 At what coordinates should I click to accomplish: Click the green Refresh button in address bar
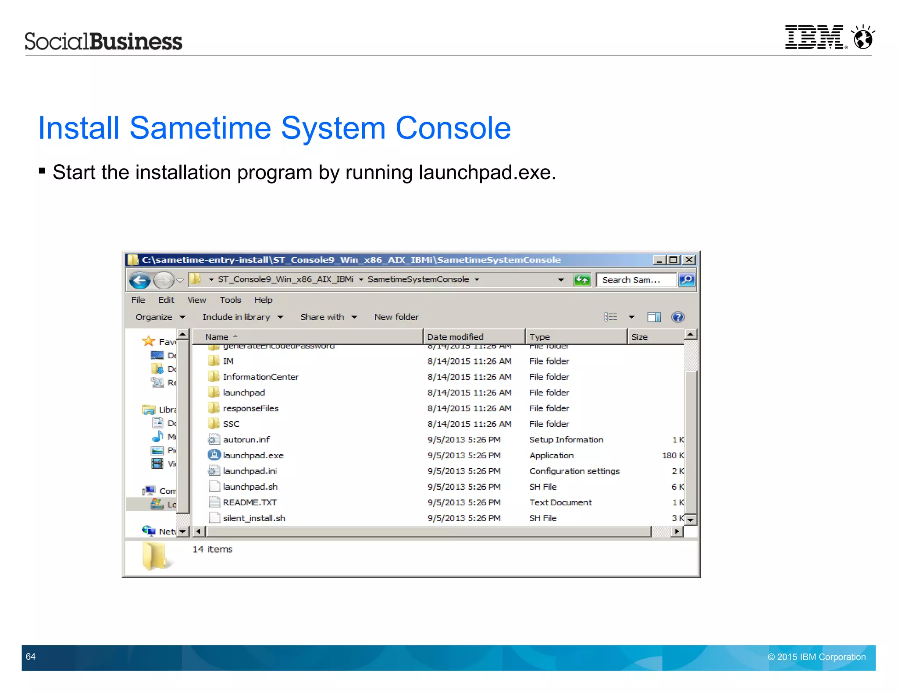(582, 279)
